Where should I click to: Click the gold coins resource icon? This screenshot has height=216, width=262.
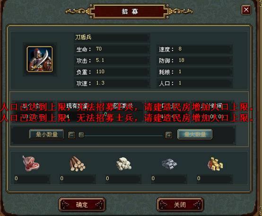[215, 164]
